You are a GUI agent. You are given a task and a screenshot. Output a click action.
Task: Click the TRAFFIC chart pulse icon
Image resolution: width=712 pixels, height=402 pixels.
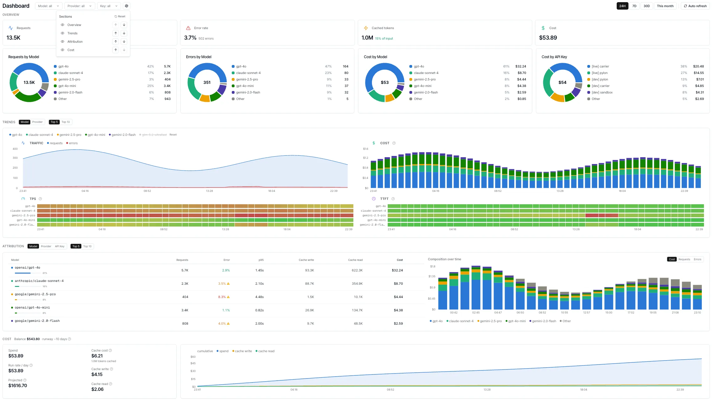click(23, 143)
